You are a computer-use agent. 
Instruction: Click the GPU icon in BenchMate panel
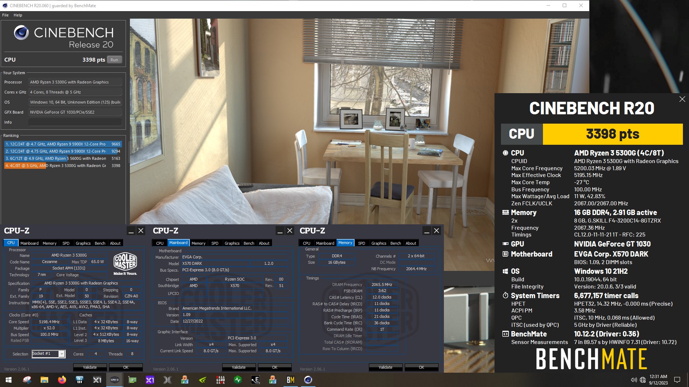tap(505, 244)
